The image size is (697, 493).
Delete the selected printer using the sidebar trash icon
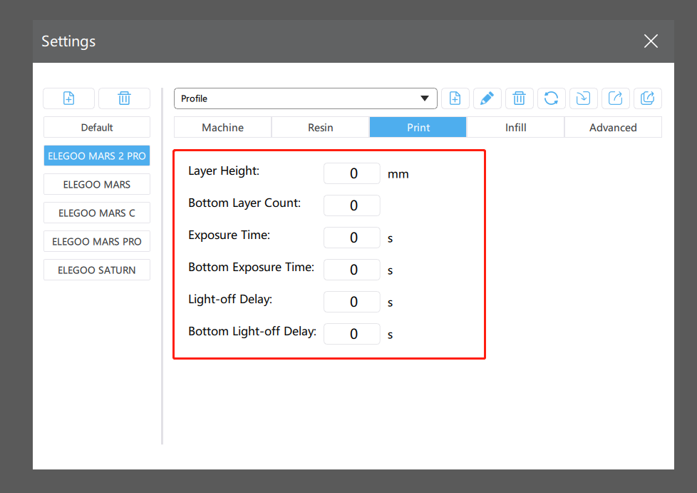[x=124, y=98]
